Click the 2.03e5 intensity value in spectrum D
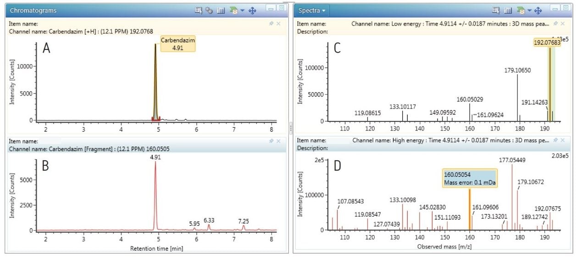 coord(560,156)
